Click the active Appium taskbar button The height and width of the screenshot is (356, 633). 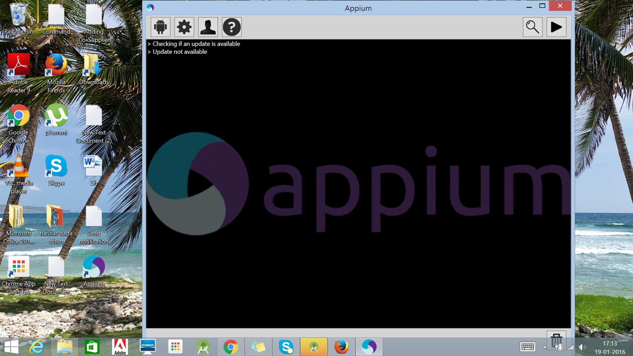click(x=369, y=347)
